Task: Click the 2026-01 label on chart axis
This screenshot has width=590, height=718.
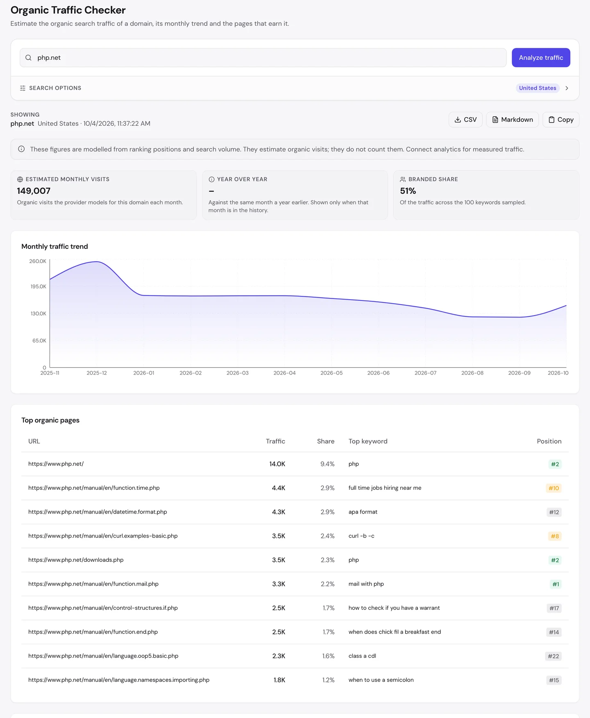Action: point(144,373)
